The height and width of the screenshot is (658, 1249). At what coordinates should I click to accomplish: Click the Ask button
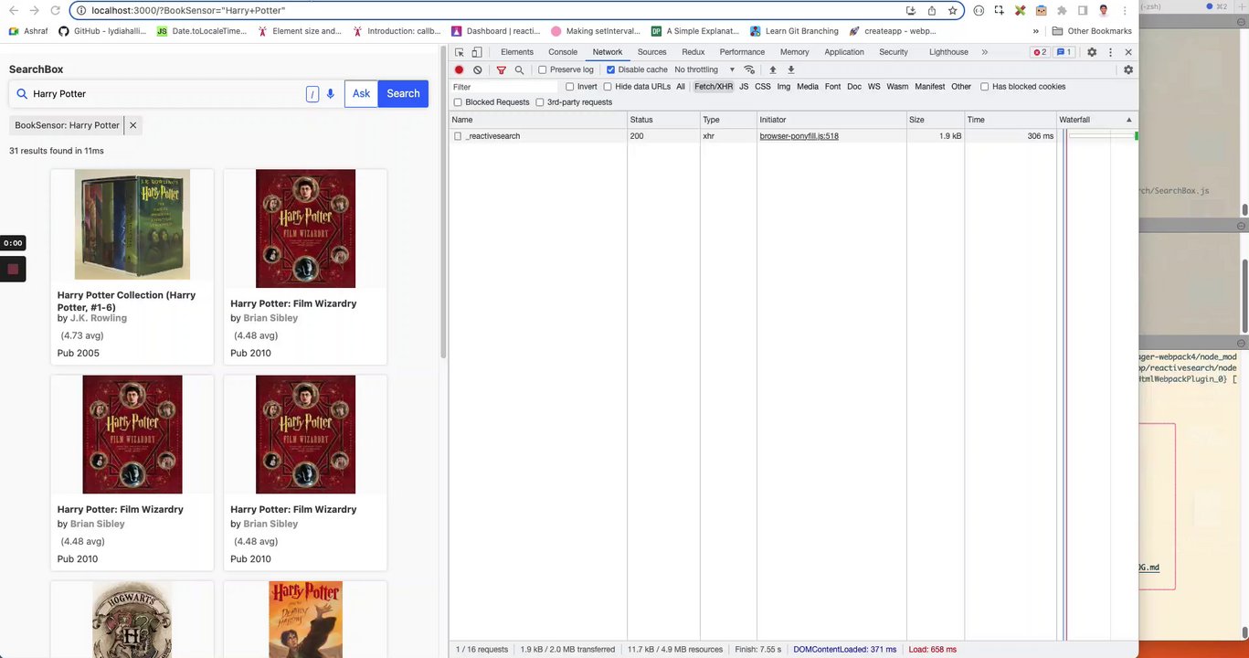361,93
